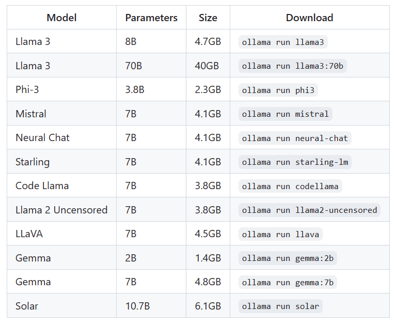Click the 'ollama run starling-lm' command
The width and height of the screenshot is (396, 324).
coord(295,162)
